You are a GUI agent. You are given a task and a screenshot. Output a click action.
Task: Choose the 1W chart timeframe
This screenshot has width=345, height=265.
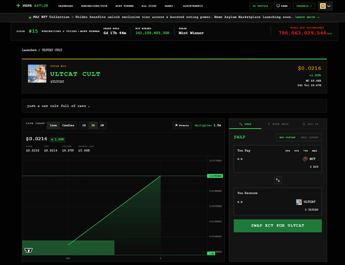tap(102, 125)
